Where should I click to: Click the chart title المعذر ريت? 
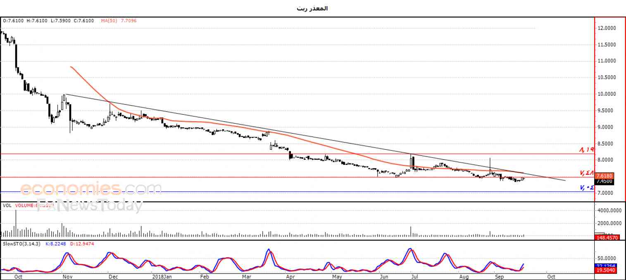(312, 8)
